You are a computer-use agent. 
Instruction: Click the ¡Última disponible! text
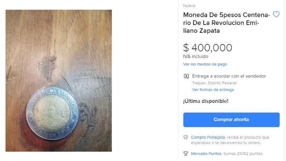pos(206,101)
